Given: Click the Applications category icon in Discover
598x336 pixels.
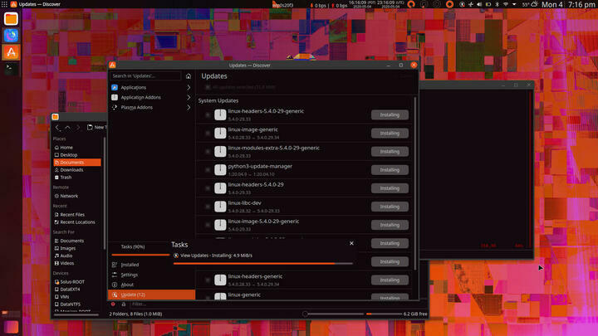Looking at the screenshot, I should (115, 87).
